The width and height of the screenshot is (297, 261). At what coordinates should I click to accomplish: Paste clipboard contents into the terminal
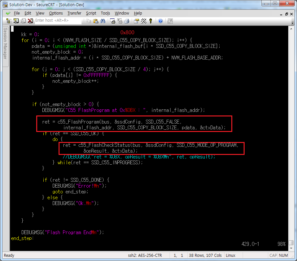click(95, 21)
